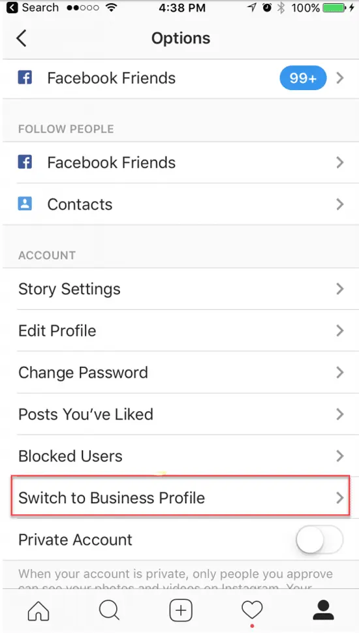Open the heart activity tab
359x633 pixels.
click(x=252, y=610)
